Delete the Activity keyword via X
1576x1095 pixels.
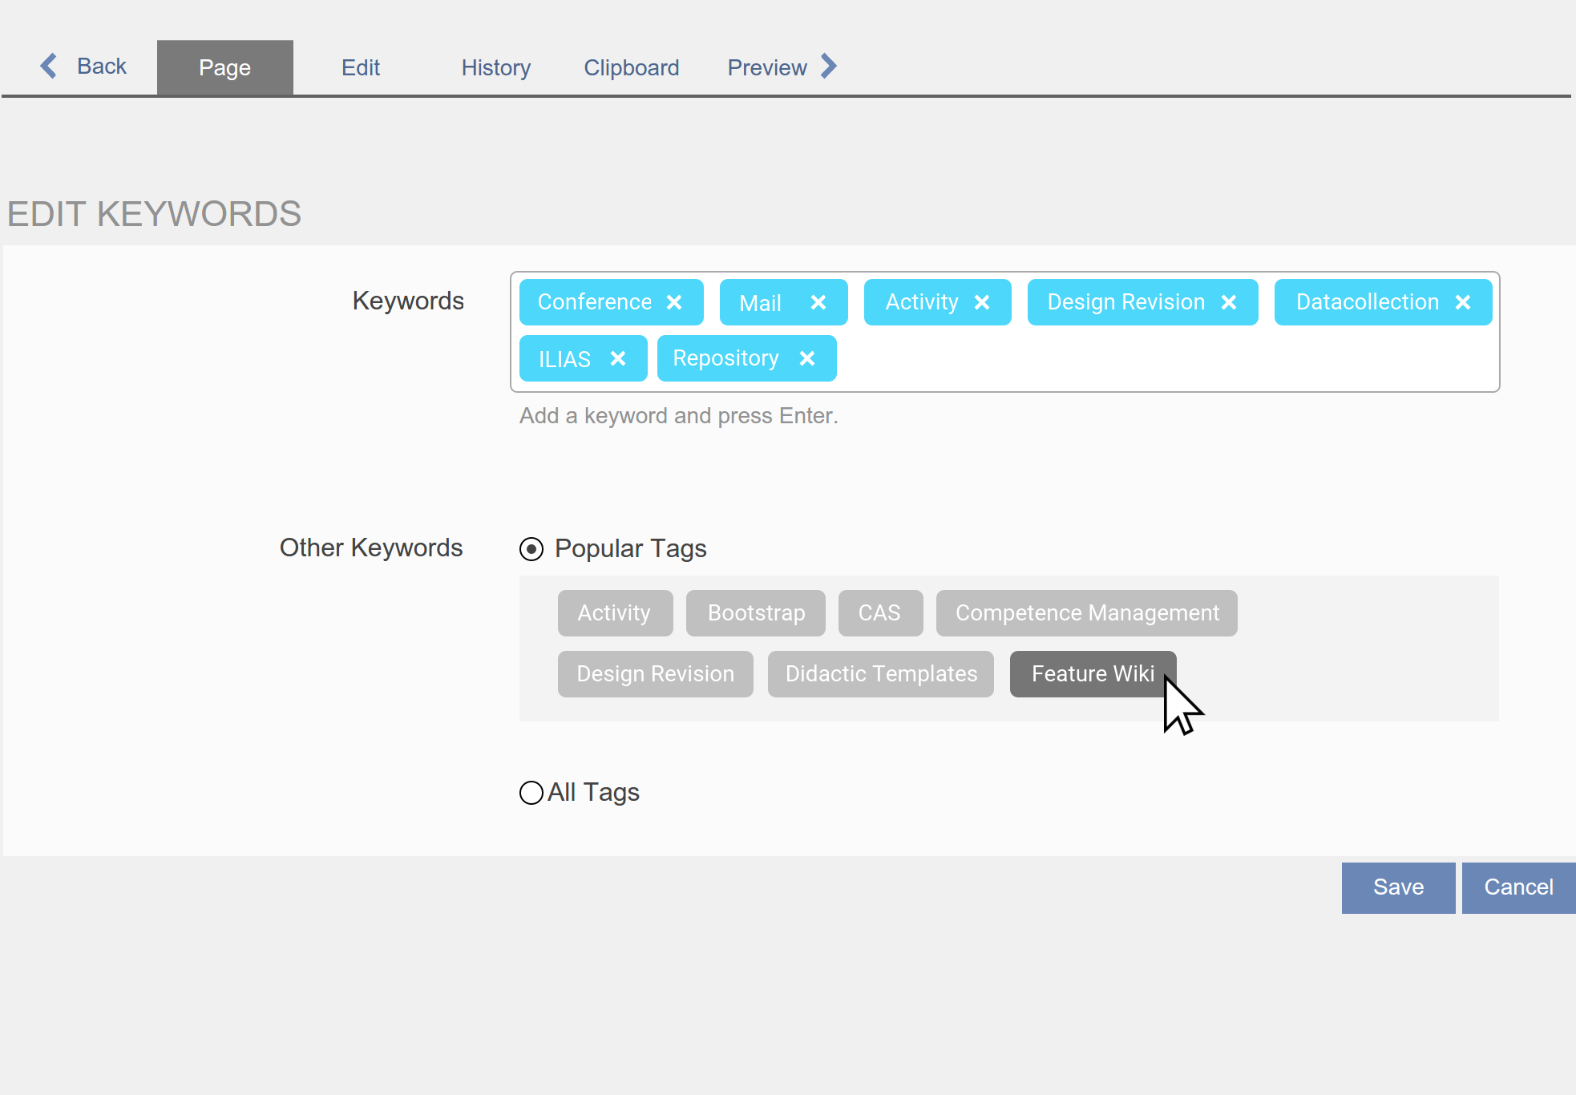pos(981,302)
